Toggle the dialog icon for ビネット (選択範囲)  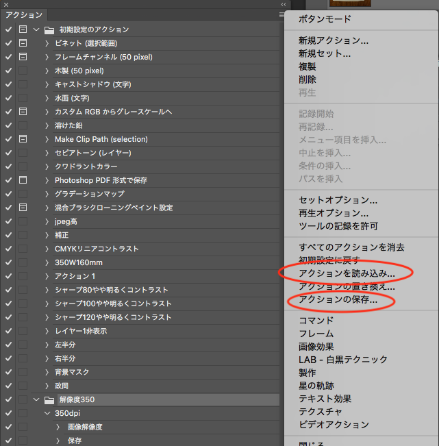click(23, 43)
